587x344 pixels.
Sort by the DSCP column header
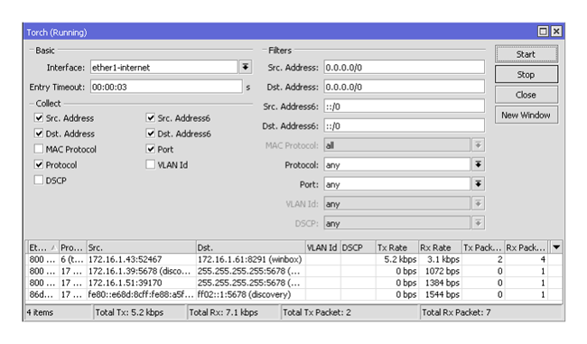pos(358,247)
